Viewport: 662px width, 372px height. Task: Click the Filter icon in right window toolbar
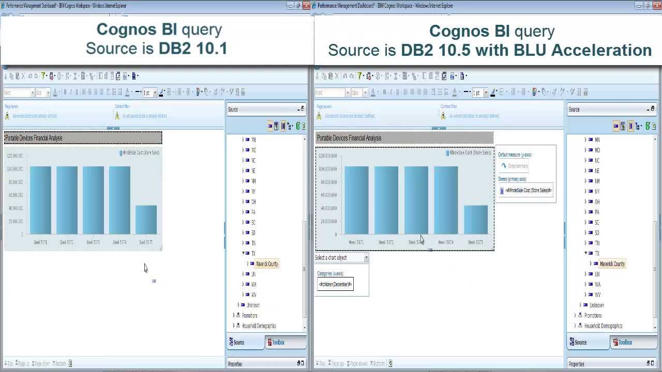click(359, 76)
